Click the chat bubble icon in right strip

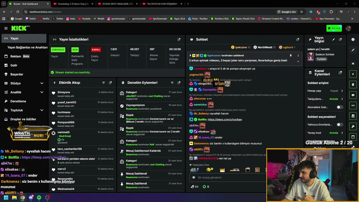[x=353, y=95]
